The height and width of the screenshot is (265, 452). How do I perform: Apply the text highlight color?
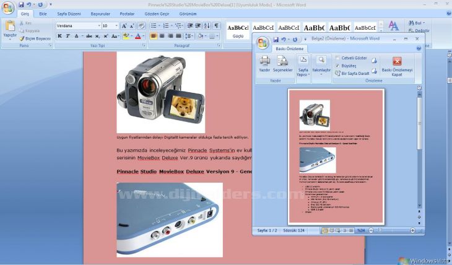point(126,36)
